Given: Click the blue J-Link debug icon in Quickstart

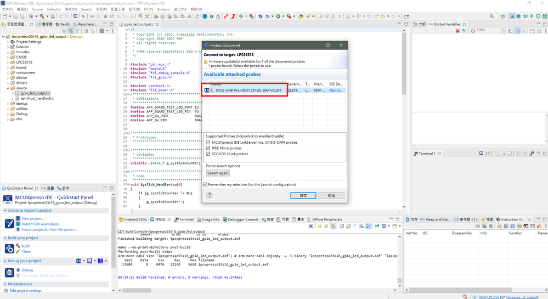Looking at the screenshot, I should pyautogui.click(x=100, y=261).
